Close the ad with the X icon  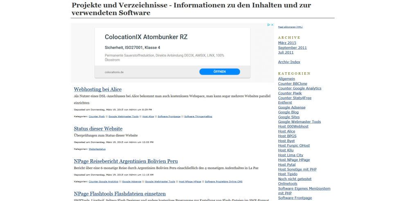pos(272,25)
